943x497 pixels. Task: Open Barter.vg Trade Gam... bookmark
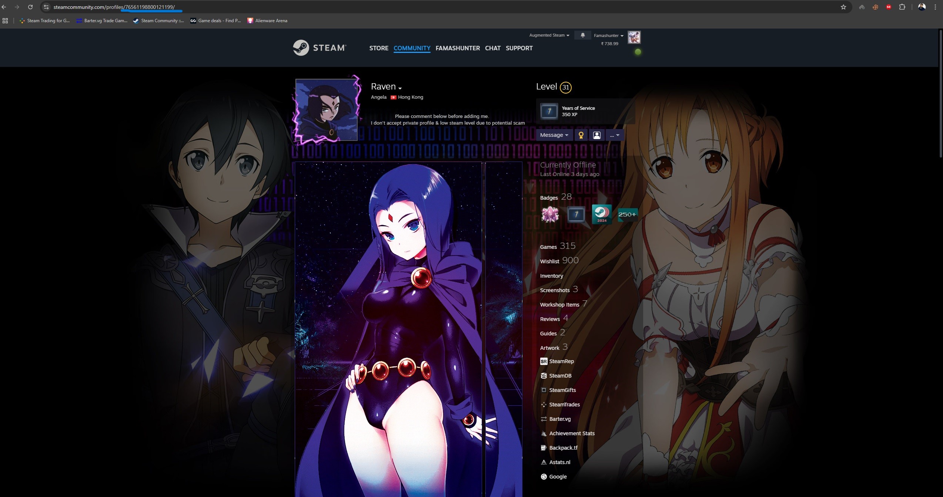point(102,21)
